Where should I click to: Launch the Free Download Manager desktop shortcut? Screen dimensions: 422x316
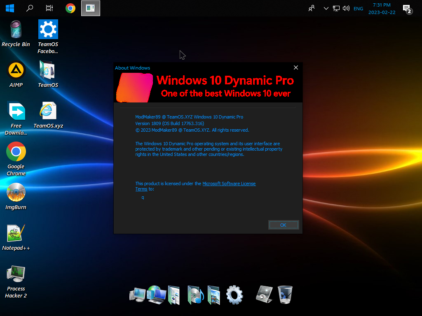pos(16,118)
